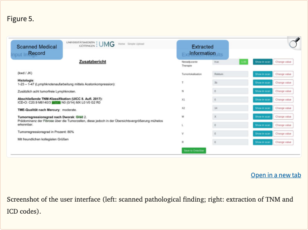Click Show in scan for Tumorlokalisation
This screenshot has width=308, height=230.
262,74
